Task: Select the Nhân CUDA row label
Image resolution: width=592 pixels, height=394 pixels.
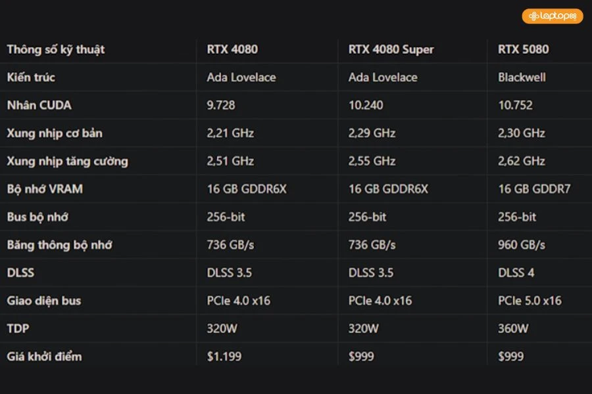Action: [39, 105]
